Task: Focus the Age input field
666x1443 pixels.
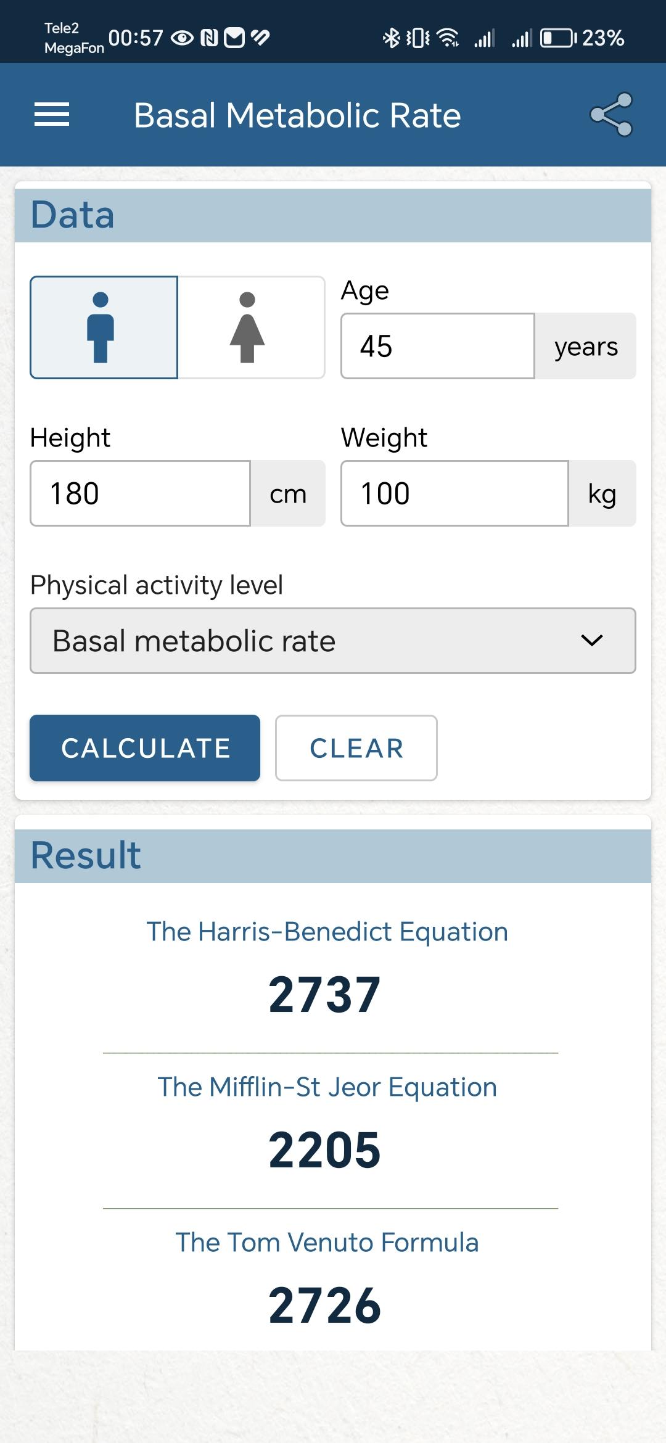Action: point(438,346)
